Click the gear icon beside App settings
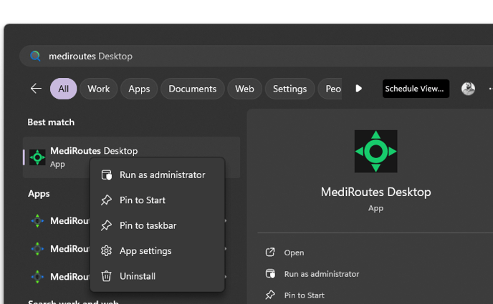The width and height of the screenshot is (493, 304). tap(106, 251)
